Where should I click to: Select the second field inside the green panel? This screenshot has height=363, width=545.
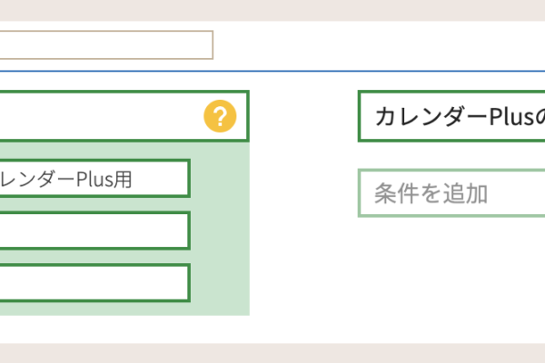(x=94, y=231)
